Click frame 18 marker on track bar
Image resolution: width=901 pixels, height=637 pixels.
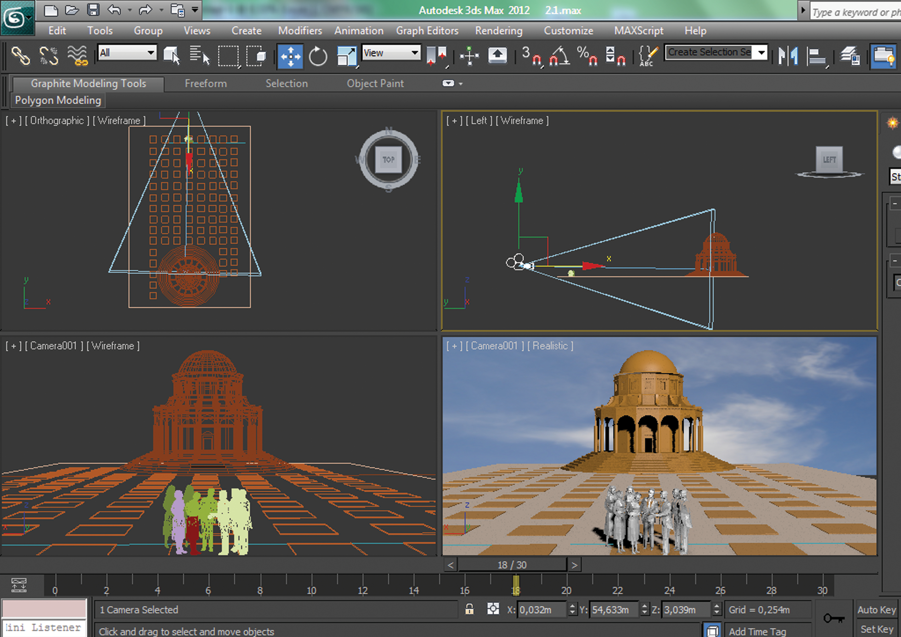(x=516, y=585)
